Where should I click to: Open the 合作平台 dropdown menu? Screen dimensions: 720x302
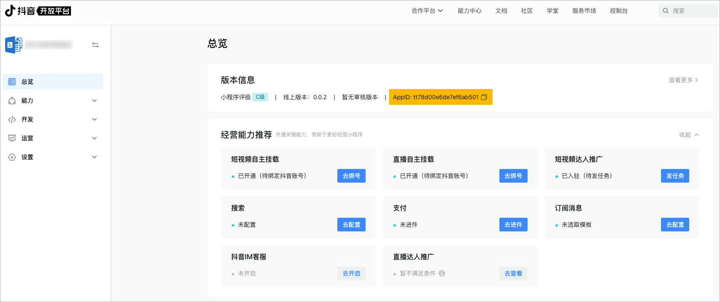coord(427,11)
